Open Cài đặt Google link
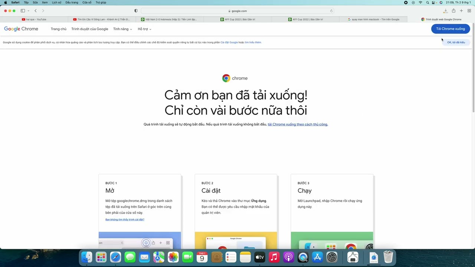The width and height of the screenshot is (475, 267). (229, 42)
